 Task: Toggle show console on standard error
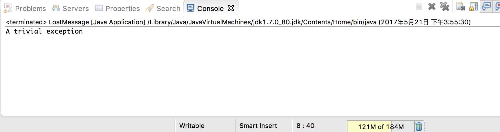497,6
